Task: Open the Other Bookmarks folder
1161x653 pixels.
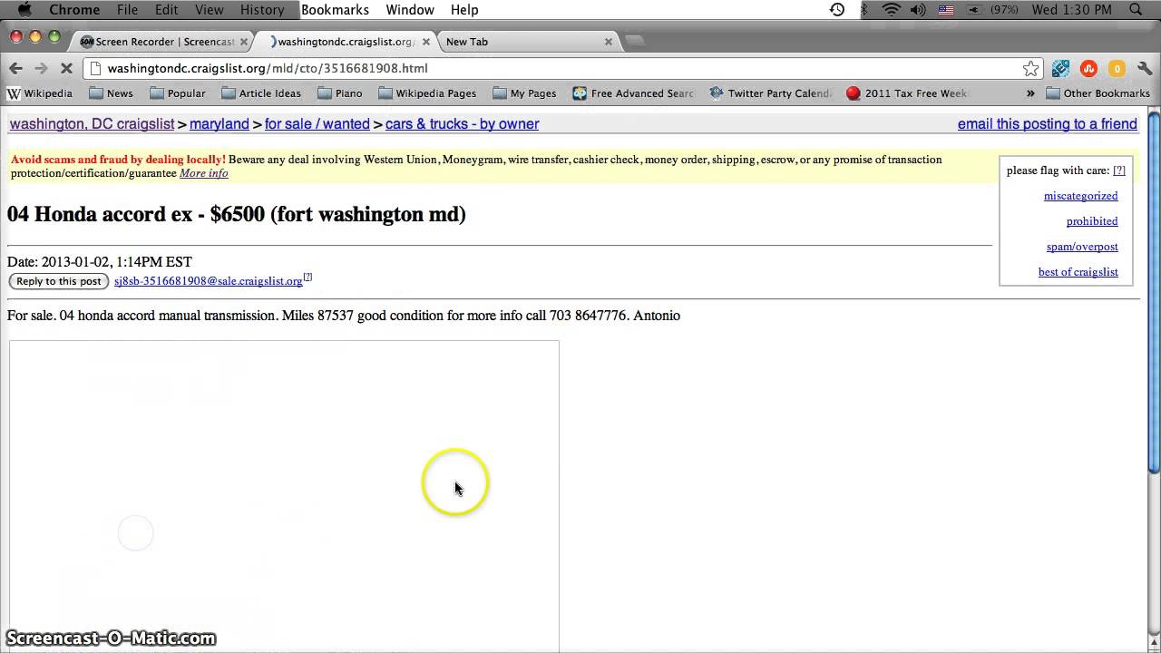Action: pos(1098,93)
